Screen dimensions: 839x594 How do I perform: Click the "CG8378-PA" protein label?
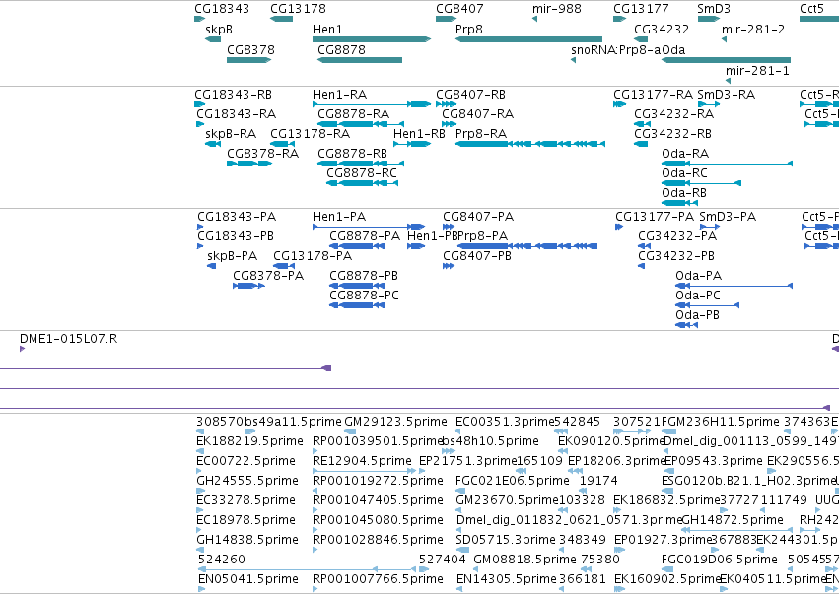(268, 277)
